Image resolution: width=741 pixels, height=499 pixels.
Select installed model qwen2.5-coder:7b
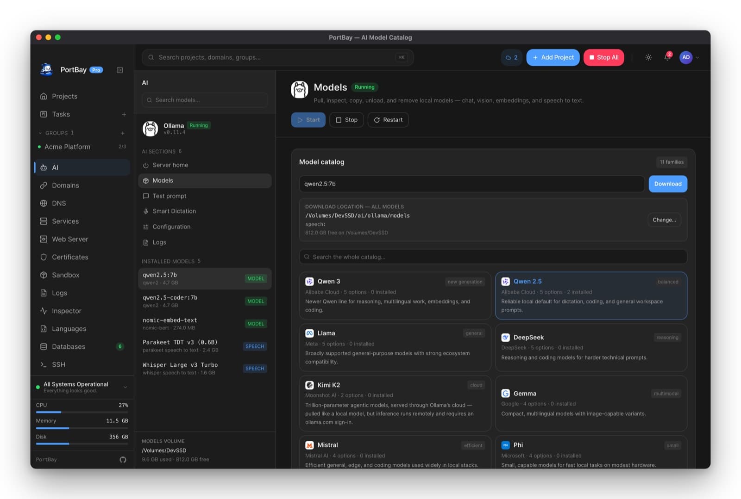point(205,301)
